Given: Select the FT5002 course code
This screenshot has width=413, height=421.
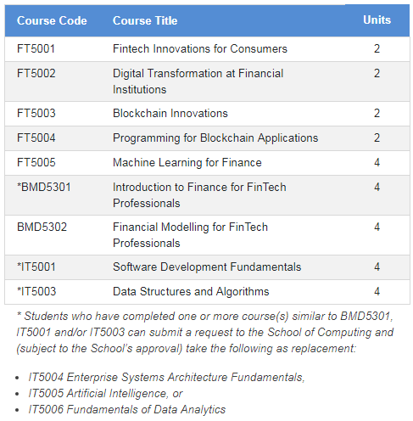Looking at the screenshot, I should tap(36, 73).
